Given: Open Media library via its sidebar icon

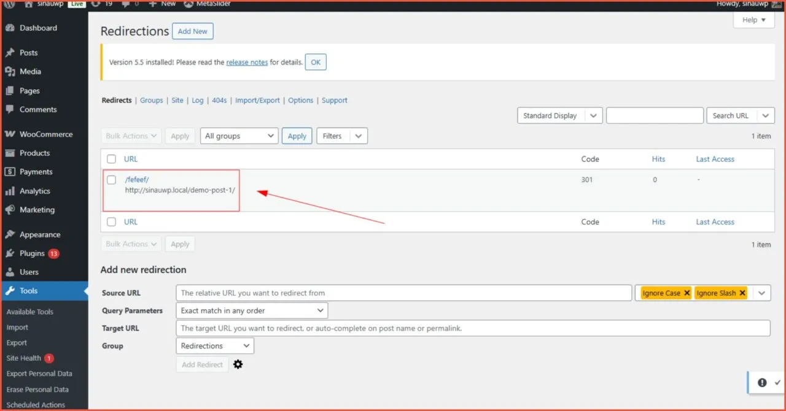Looking at the screenshot, I should [10, 72].
